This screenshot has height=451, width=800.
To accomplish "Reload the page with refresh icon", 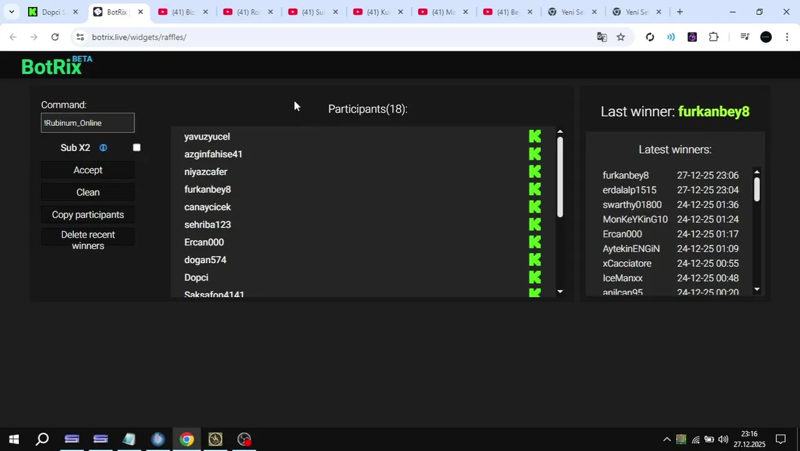I will (55, 37).
